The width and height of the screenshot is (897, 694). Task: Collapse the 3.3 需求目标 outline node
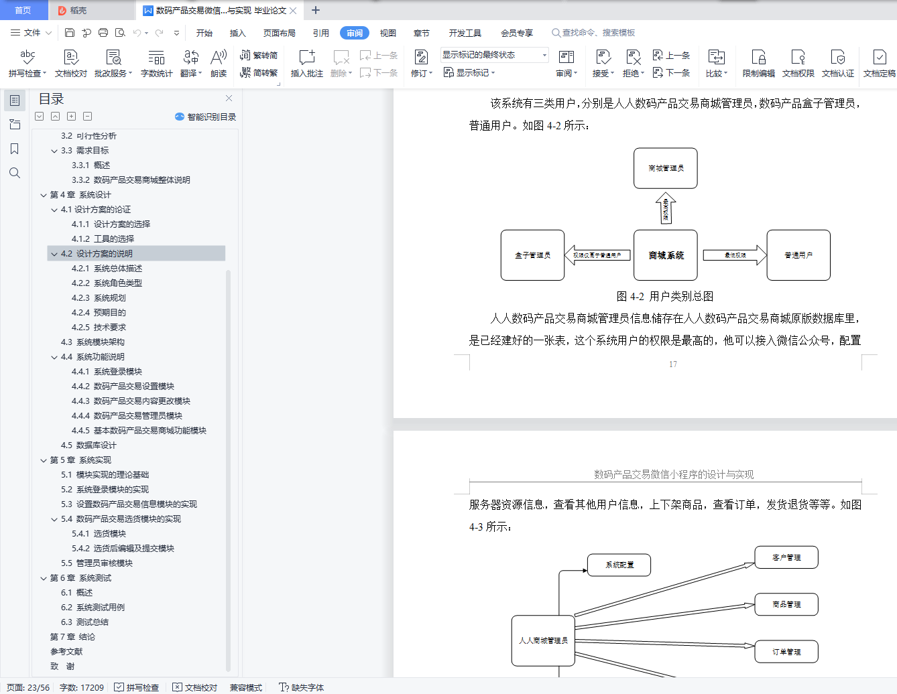click(x=54, y=151)
